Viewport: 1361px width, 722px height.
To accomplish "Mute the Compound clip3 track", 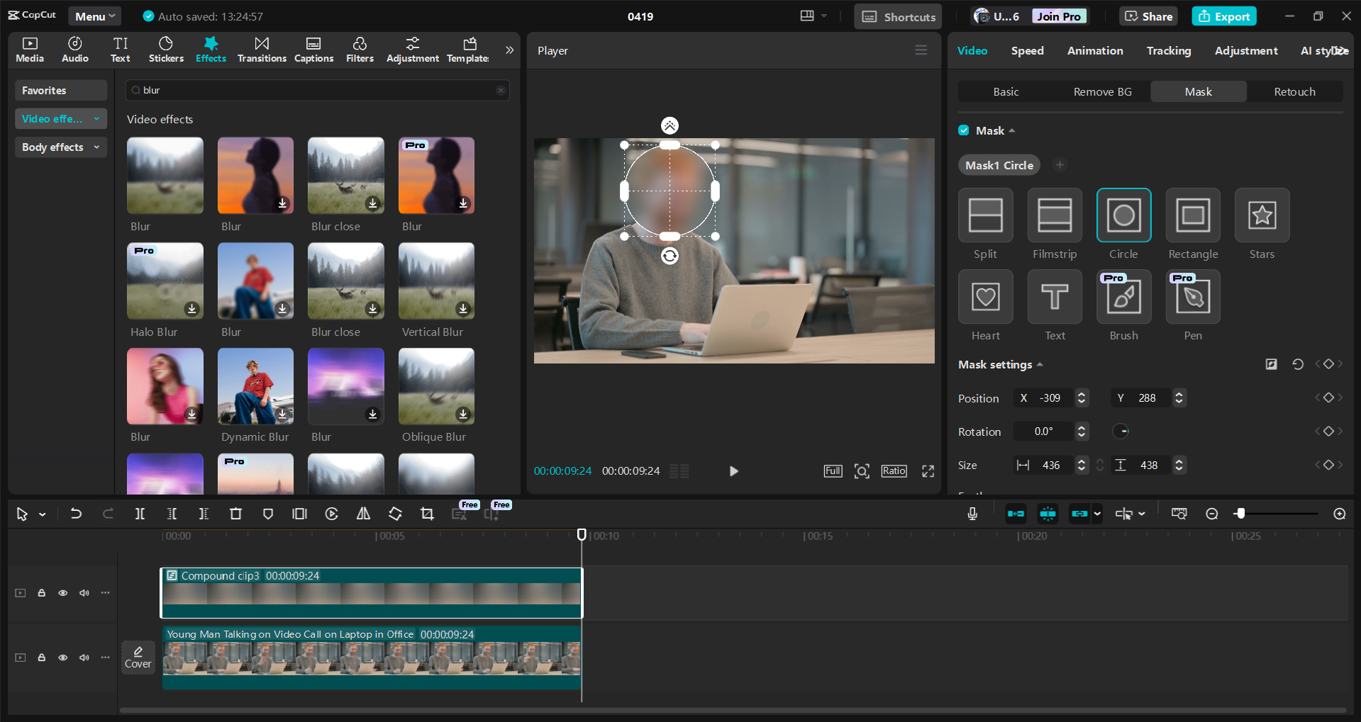I will point(84,593).
